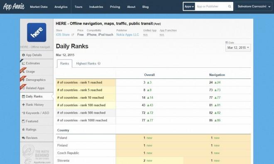This screenshot has height=164, width=274.
Task: Click the Date calendar icon
Action: tap(227, 43)
